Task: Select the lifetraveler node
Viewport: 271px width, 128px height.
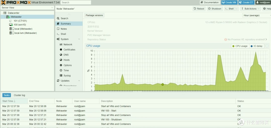Action: tap(16, 17)
